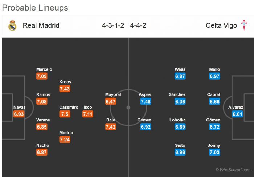Click Navas's 6.93 rating badge

point(19,114)
